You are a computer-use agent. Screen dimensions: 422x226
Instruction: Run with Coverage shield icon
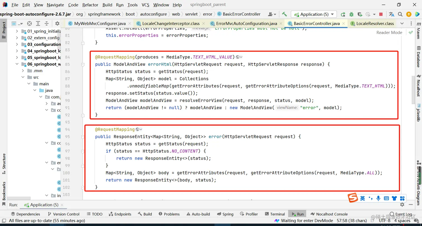coord(360,14)
